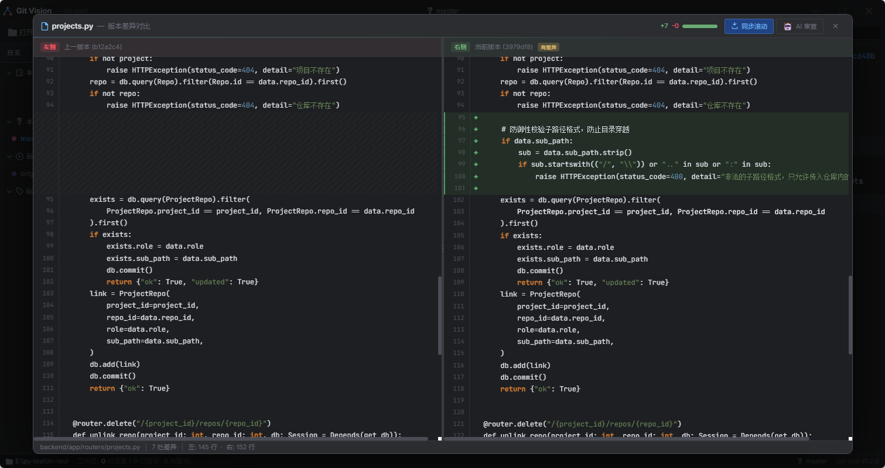
Task: Click the 打开 folder button in the main window
Action: tap(20, 32)
